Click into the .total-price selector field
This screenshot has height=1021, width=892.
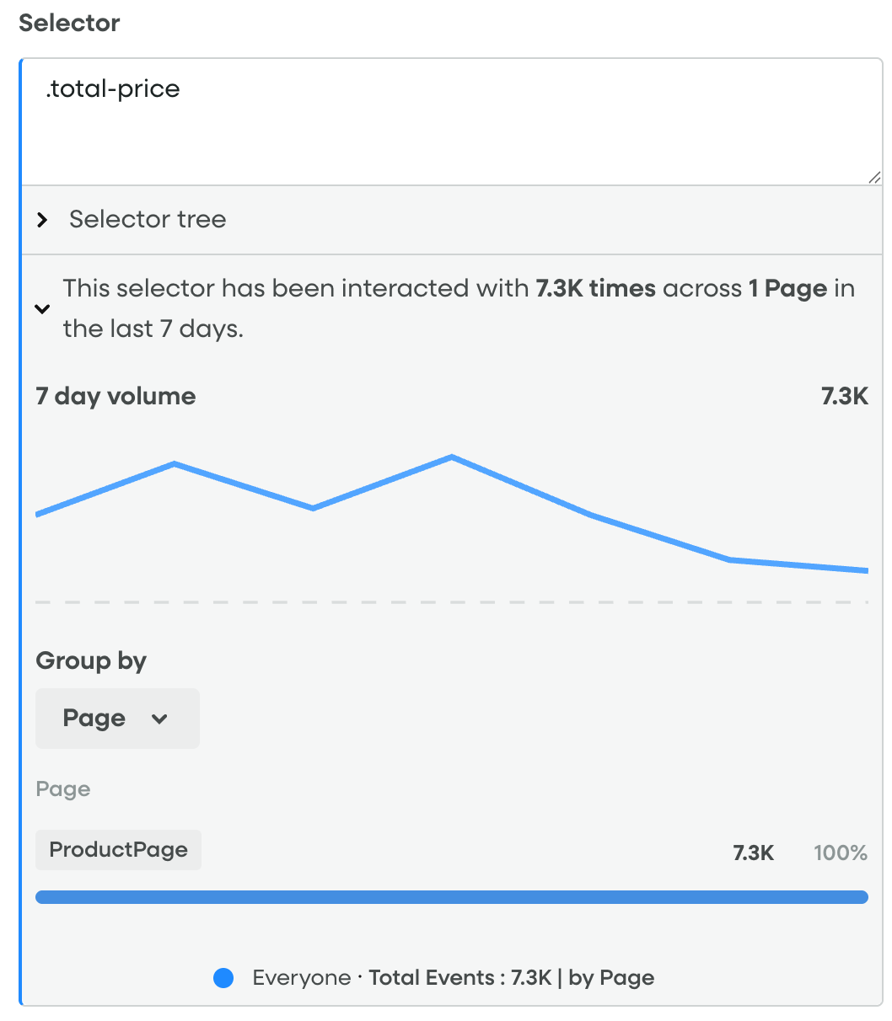[x=447, y=122]
